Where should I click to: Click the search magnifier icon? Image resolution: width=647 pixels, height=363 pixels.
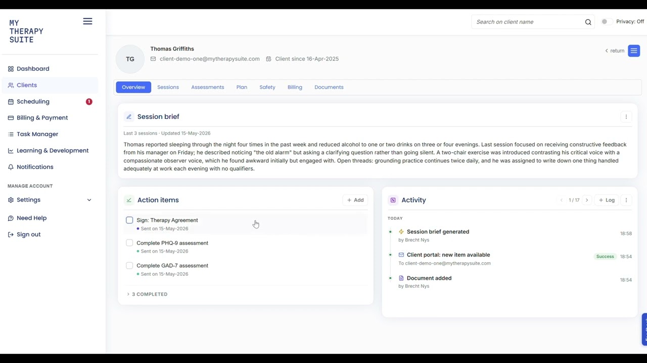coord(588,22)
